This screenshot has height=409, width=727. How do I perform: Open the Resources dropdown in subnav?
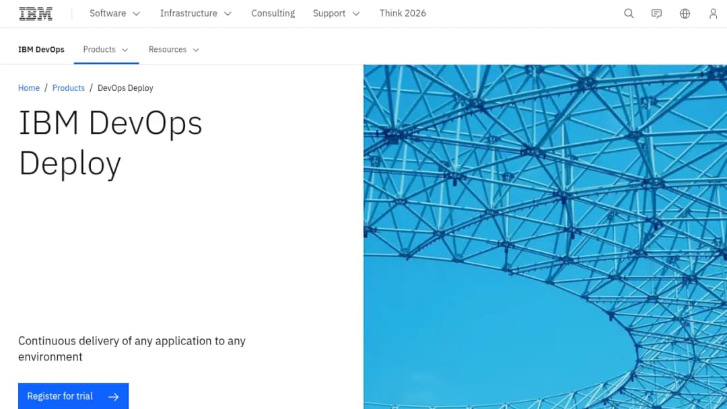point(174,50)
